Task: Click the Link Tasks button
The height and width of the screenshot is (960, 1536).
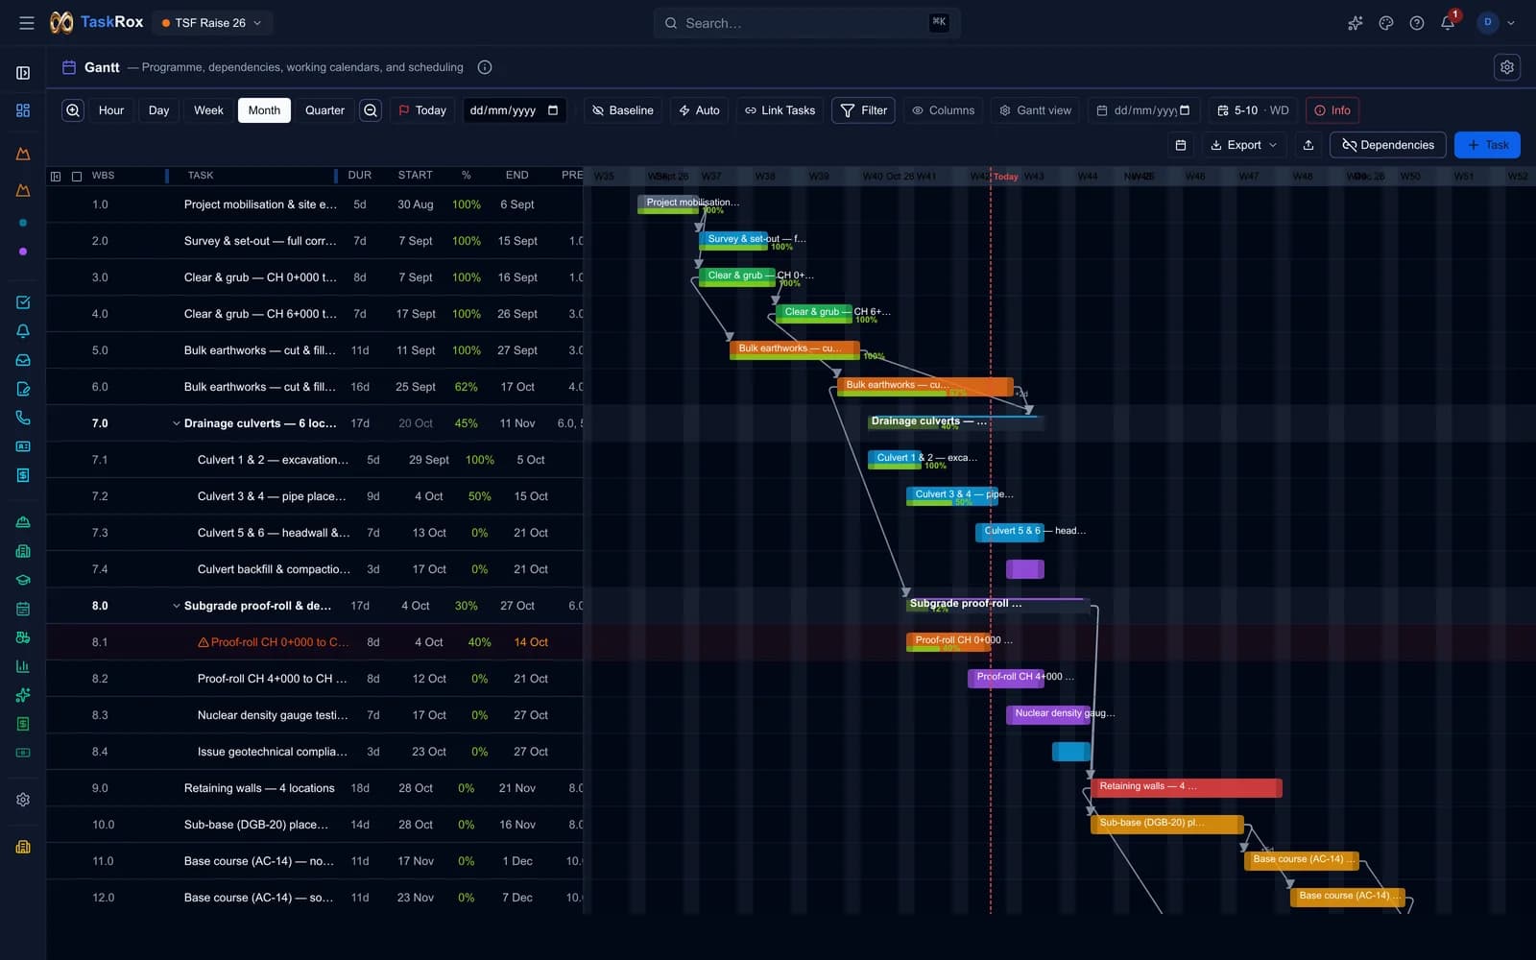Action: click(x=780, y=110)
